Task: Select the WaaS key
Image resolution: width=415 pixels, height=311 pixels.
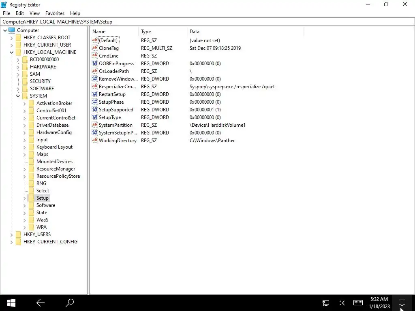Action: pyautogui.click(x=42, y=219)
